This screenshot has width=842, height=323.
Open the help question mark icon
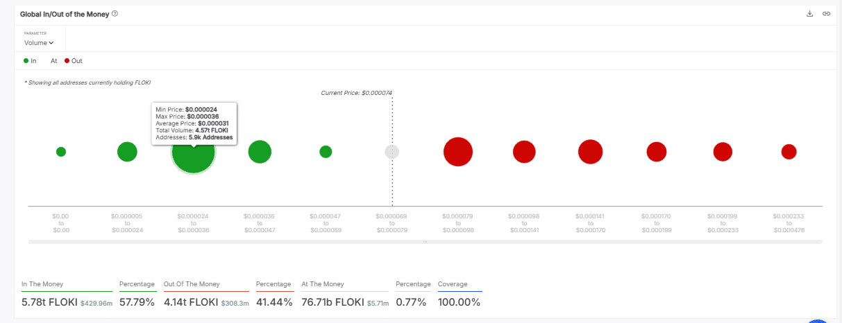(x=115, y=14)
